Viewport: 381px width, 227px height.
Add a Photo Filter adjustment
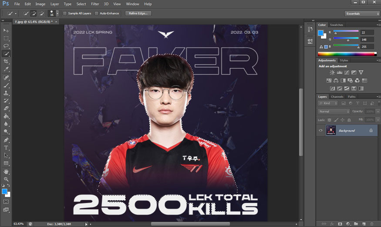pos(350,80)
